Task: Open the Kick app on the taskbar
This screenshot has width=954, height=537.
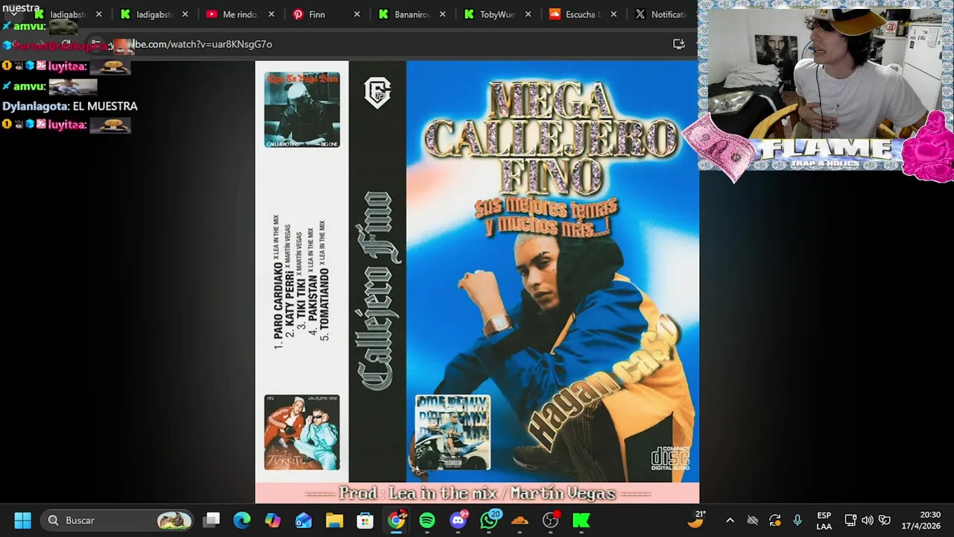Action: tap(581, 520)
